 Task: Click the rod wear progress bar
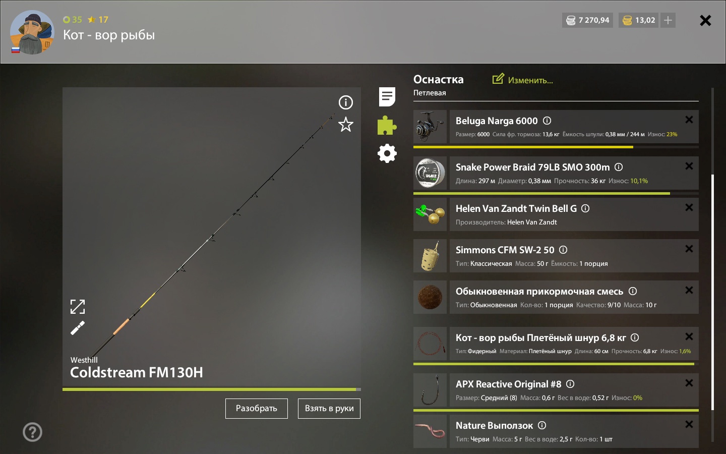212,389
